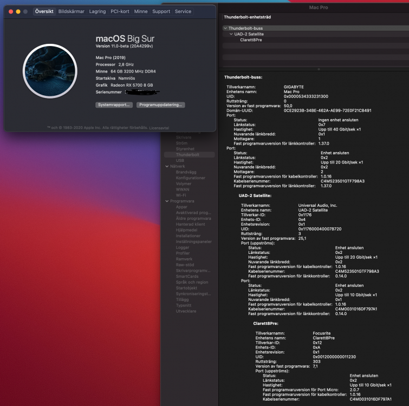Select SmartCards in the sidebar
The height and width of the screenshot is (406, 409).
pyautogui.click(x=187, y=277)
